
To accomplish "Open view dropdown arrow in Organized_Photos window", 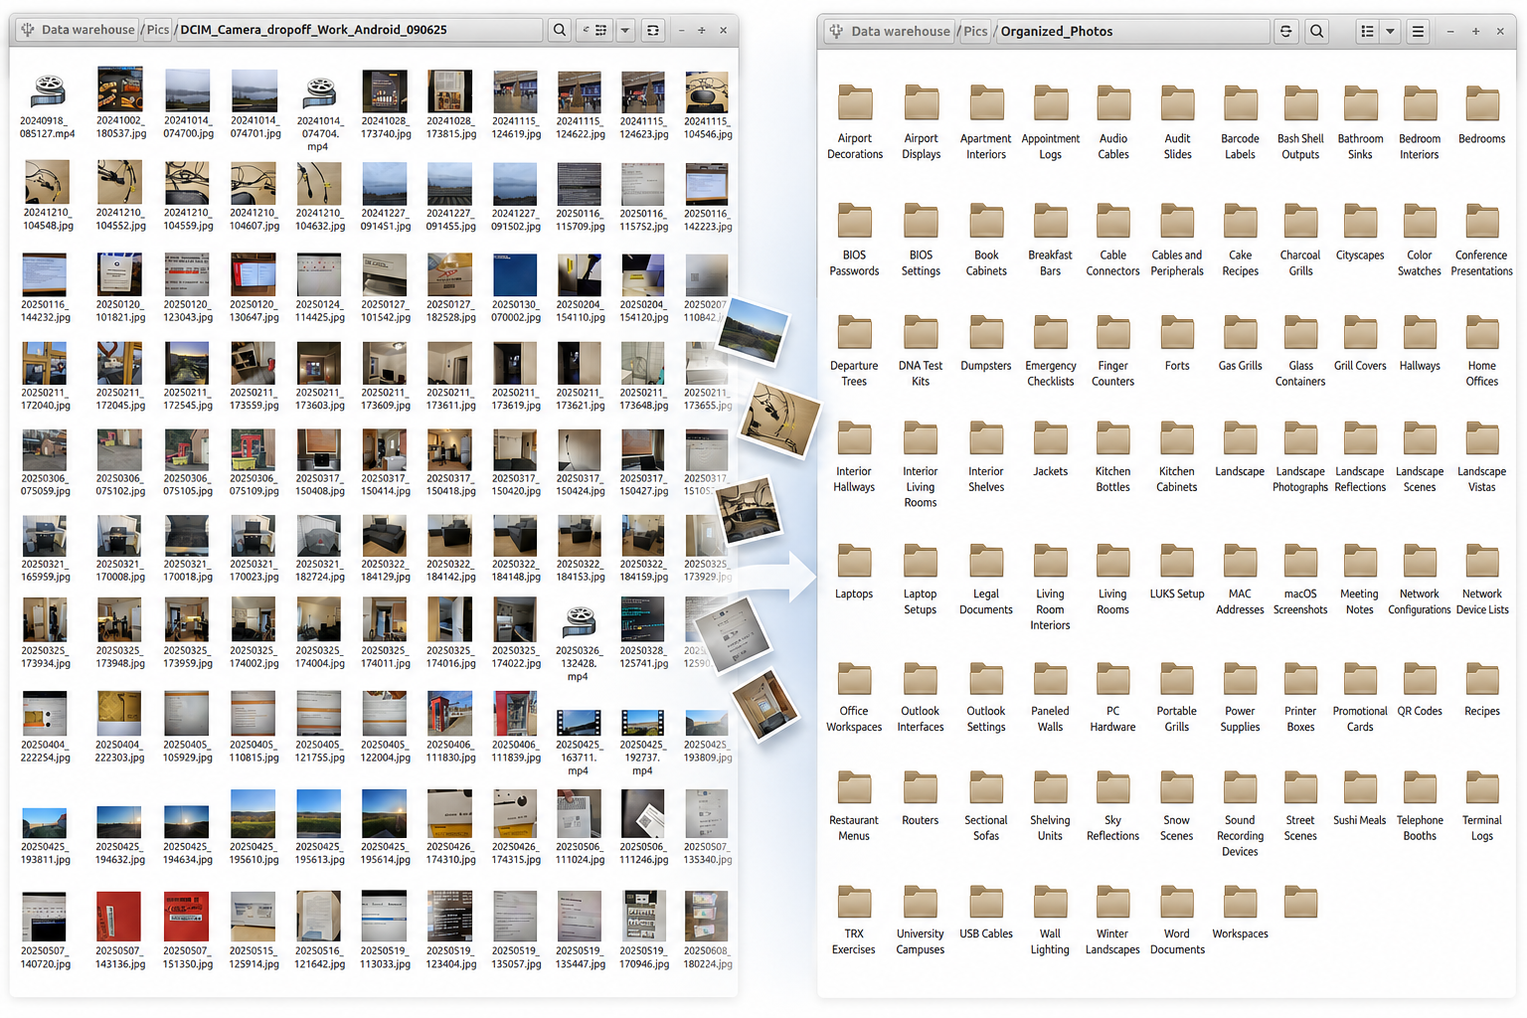I will 1391,31.
